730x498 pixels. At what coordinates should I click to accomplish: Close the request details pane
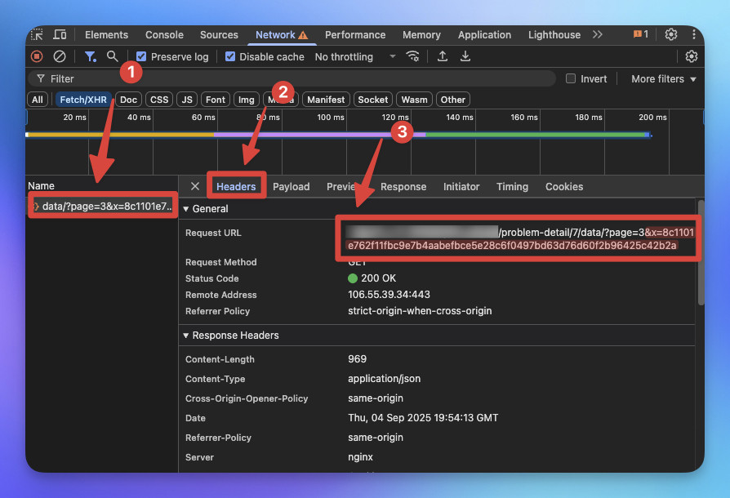click(195, 186)
